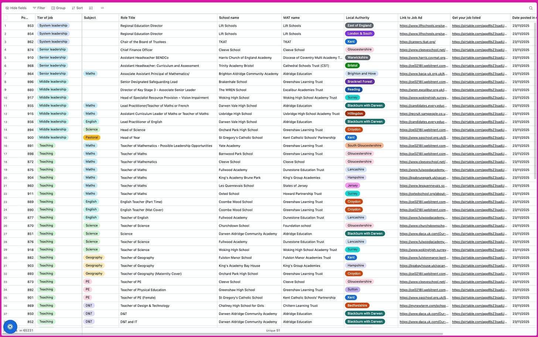
Task: Click Pastoral subject tag
Action: 92,137
